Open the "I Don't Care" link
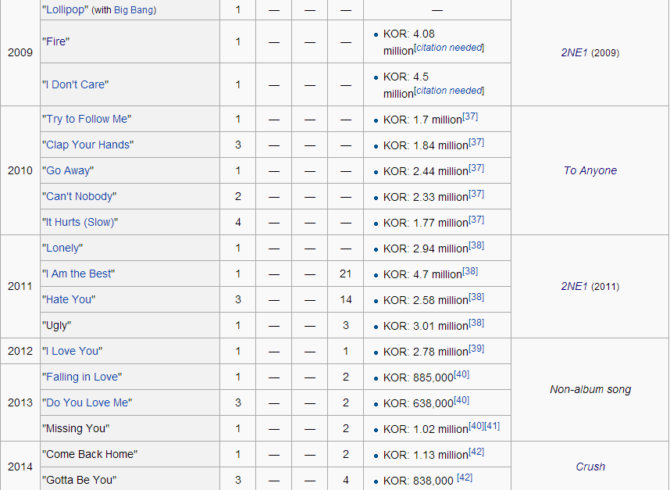The width and height of the screenshot is (670, 490). tap(76, 84)
